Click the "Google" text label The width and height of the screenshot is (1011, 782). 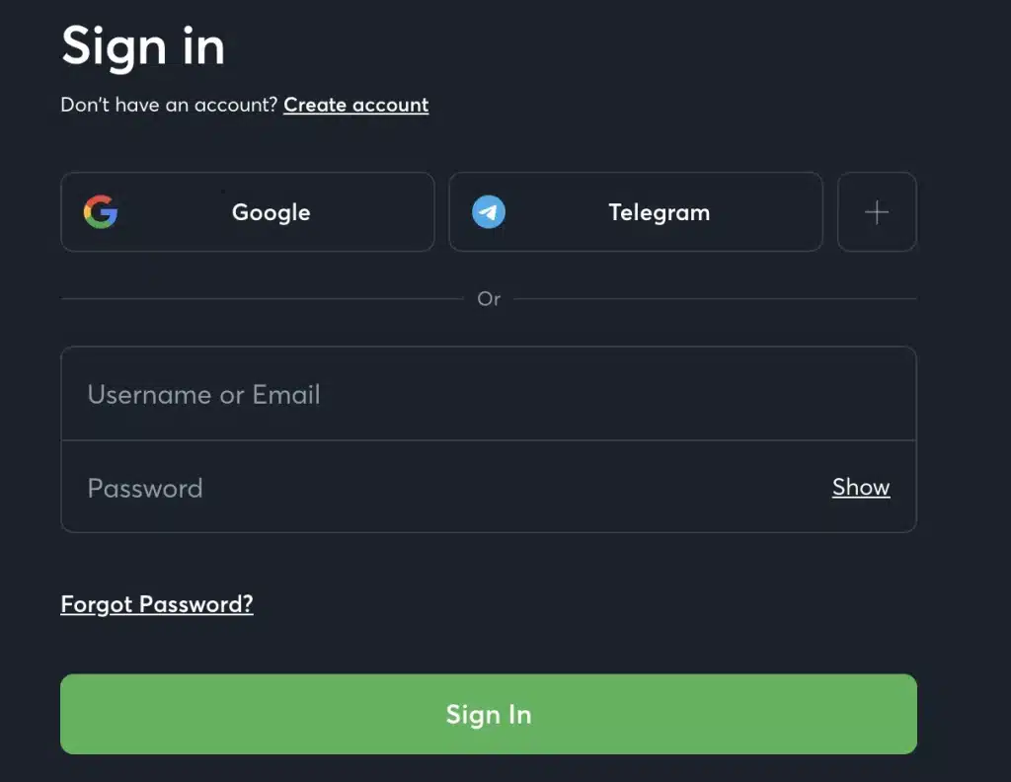[271, 212]
